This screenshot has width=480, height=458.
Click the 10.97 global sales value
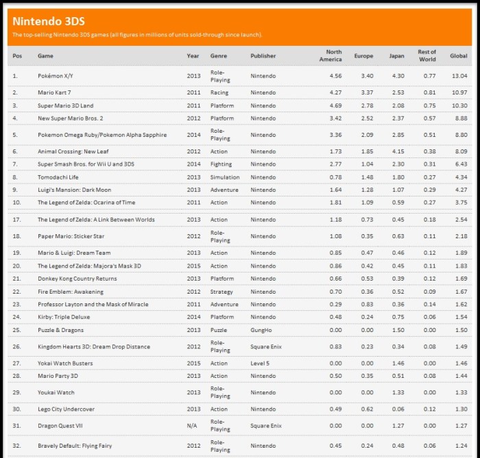[459, 92]
